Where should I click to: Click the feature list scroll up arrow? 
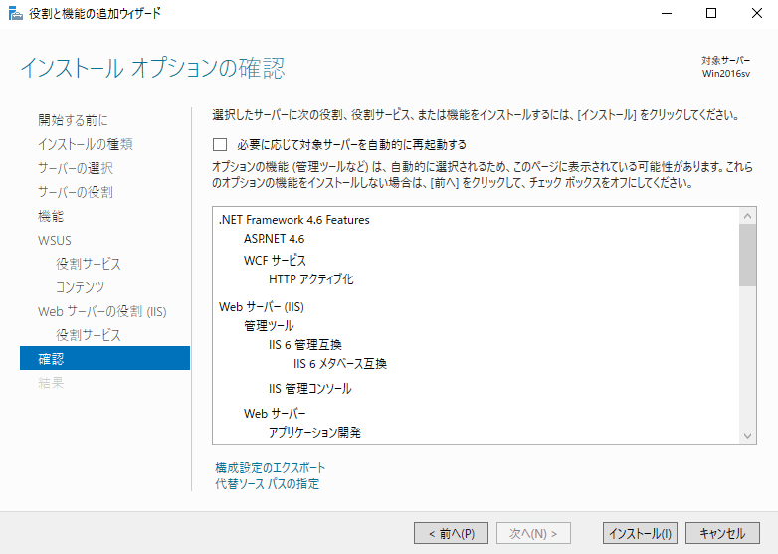(748, 216)
